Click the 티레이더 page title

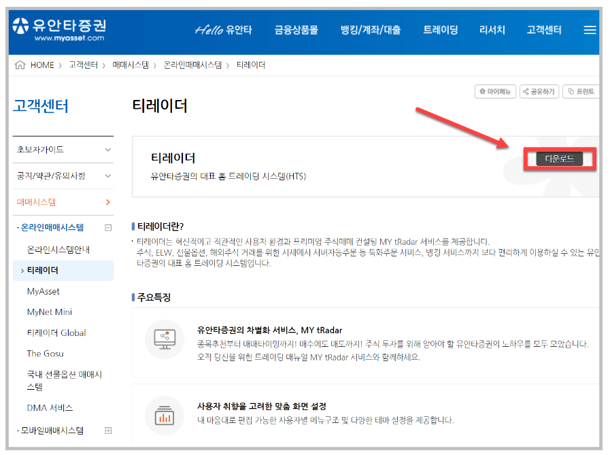pyautogui.click(x=160, y=105)
